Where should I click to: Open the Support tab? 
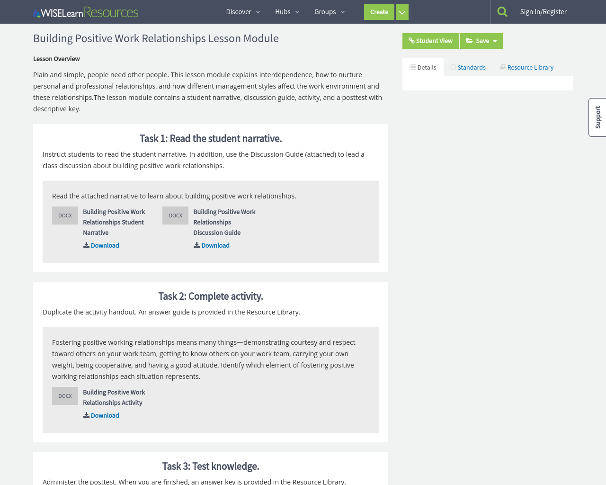[597, 117]
